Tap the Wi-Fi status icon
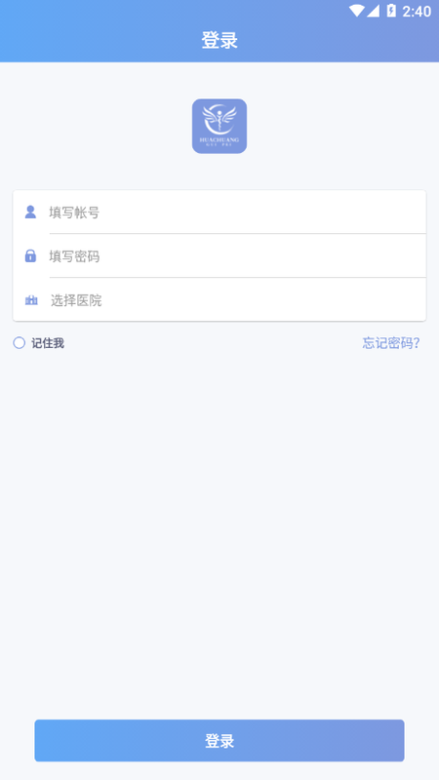Viewport: 439px width, 780px height. 356,11
